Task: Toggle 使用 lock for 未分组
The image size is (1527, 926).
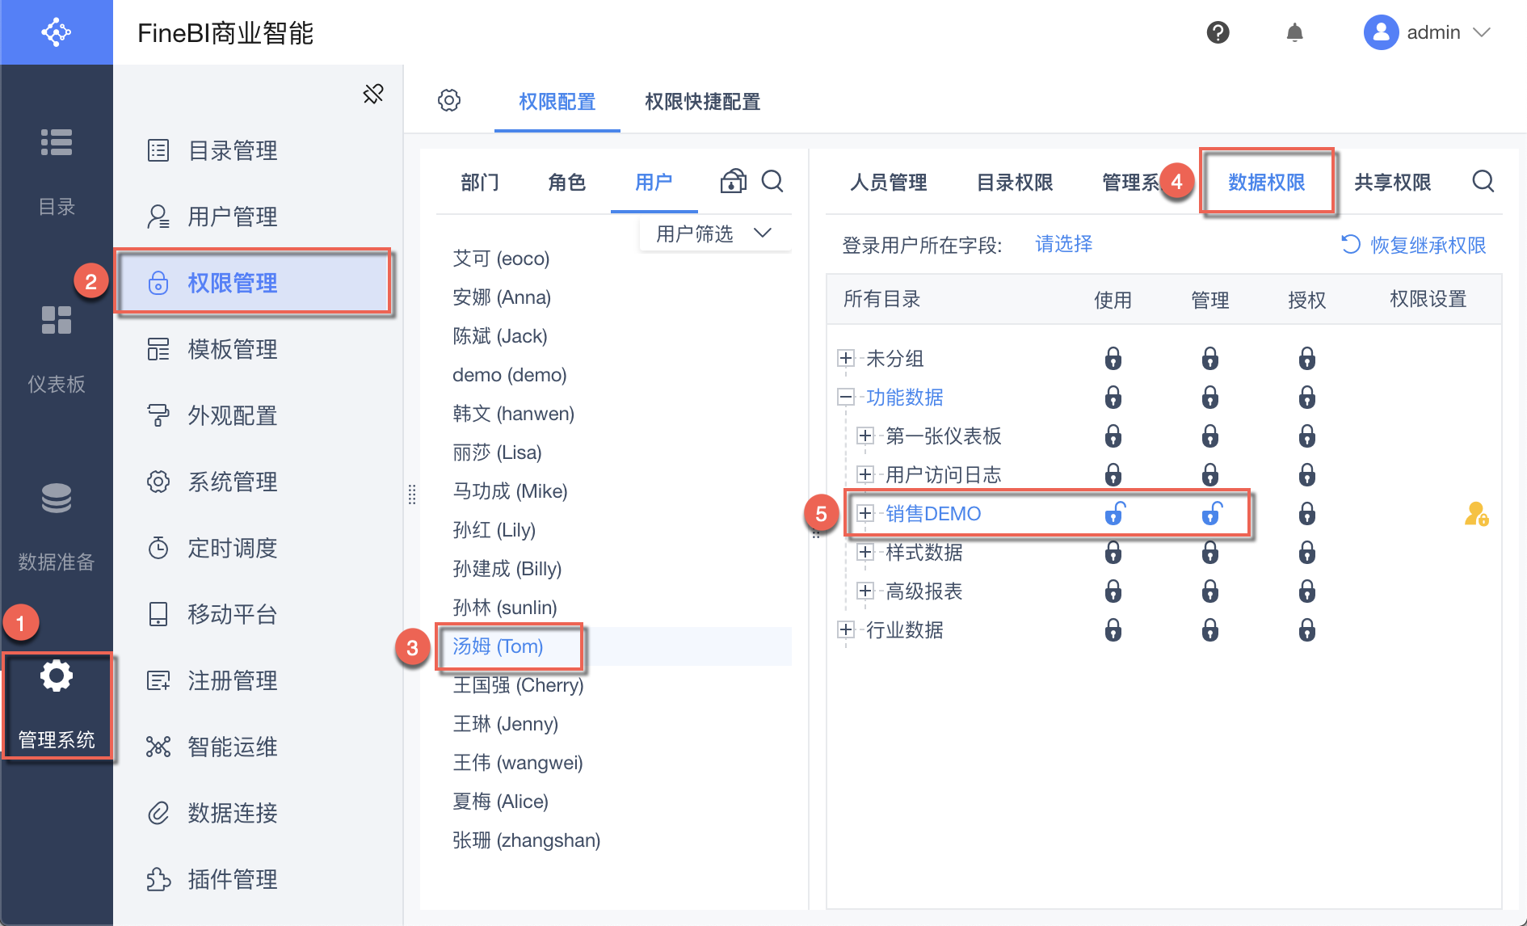Action: tap(1113, 359)
